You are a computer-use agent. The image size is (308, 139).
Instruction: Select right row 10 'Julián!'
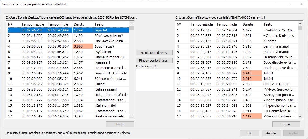point(237,79)
